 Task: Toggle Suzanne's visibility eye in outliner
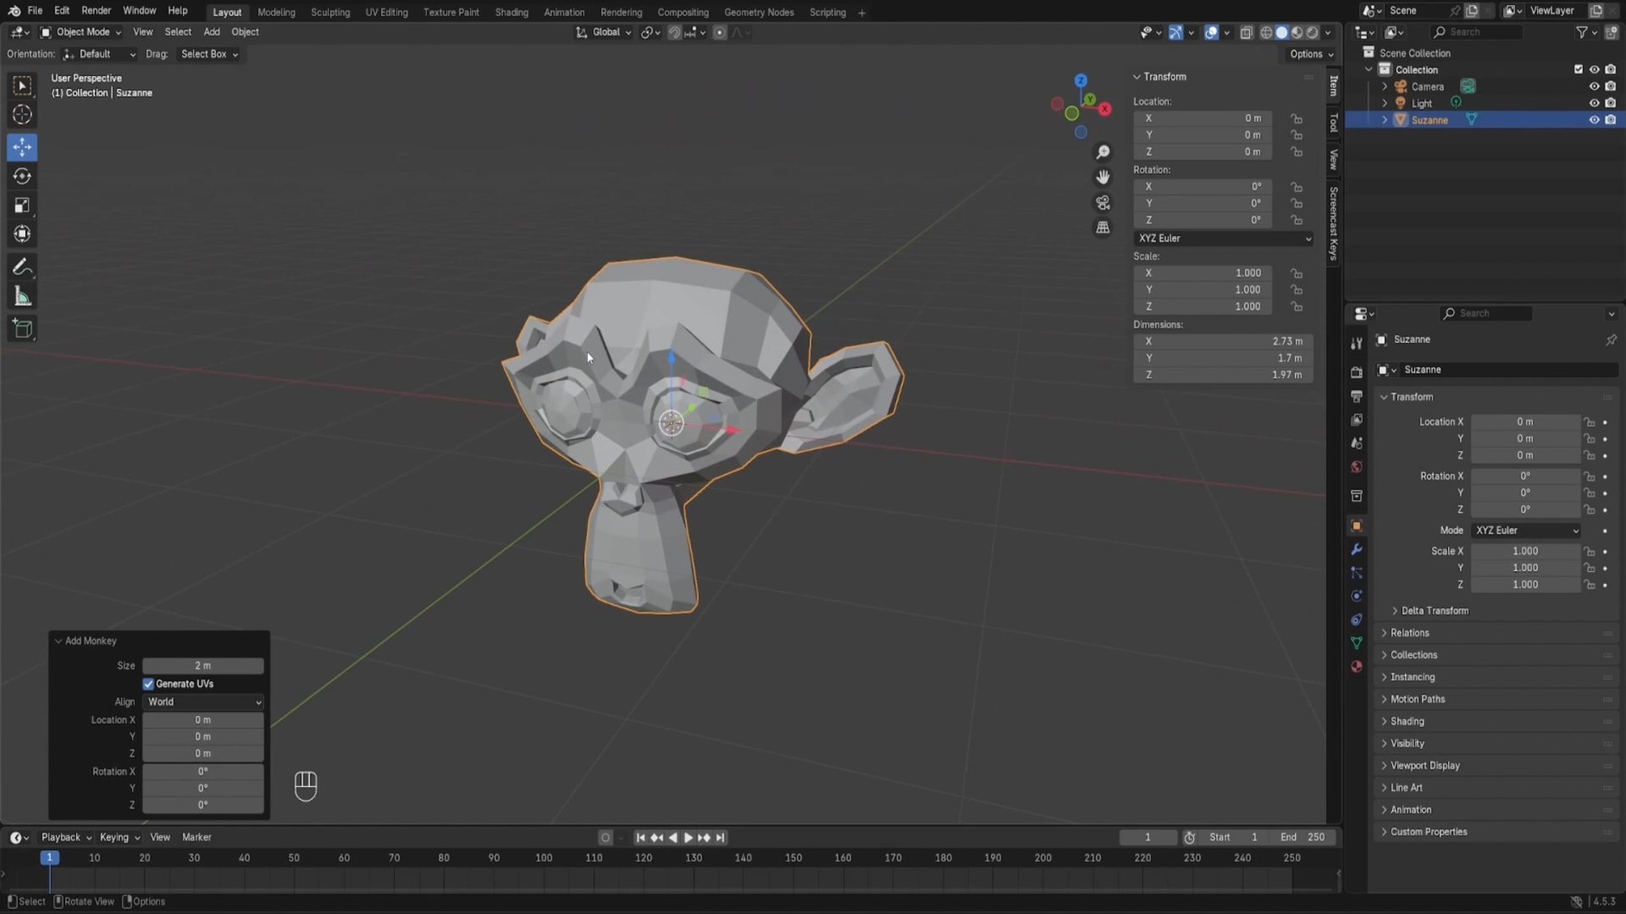pyautogui.click(x=1594, y=120)
